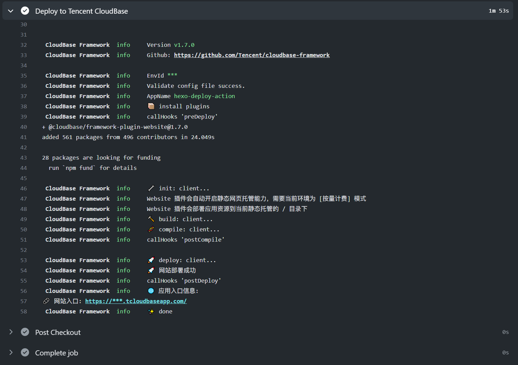Expand the Post Checkout step
The image size is (518, 365).
click(11, 332)
